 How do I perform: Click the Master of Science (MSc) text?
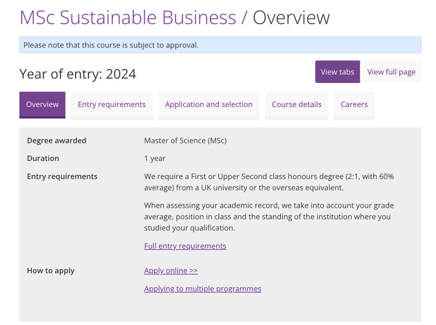tap(185, 141)
